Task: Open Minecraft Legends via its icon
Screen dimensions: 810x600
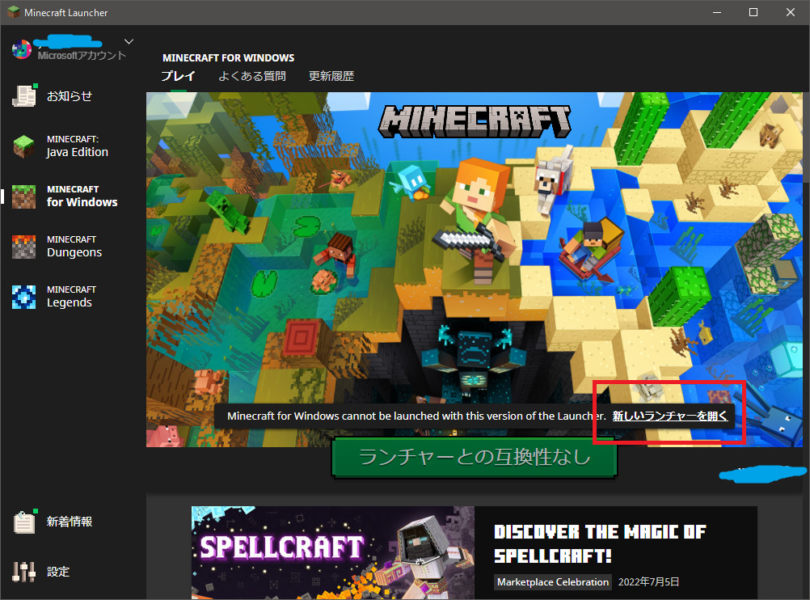Action: pyautogui.click(x=24, y=297)
